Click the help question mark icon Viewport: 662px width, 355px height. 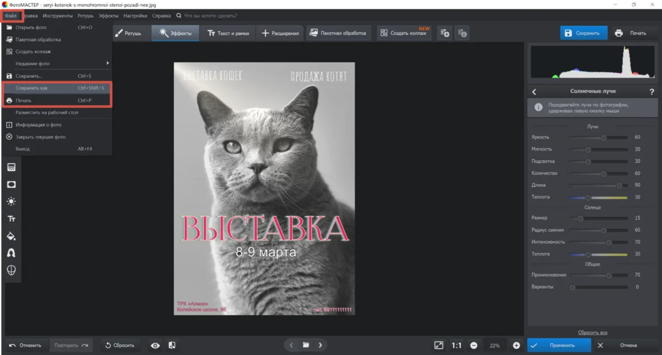point(652,91)
